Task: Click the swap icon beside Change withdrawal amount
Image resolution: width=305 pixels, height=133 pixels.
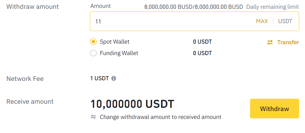Action: [93, 117]
